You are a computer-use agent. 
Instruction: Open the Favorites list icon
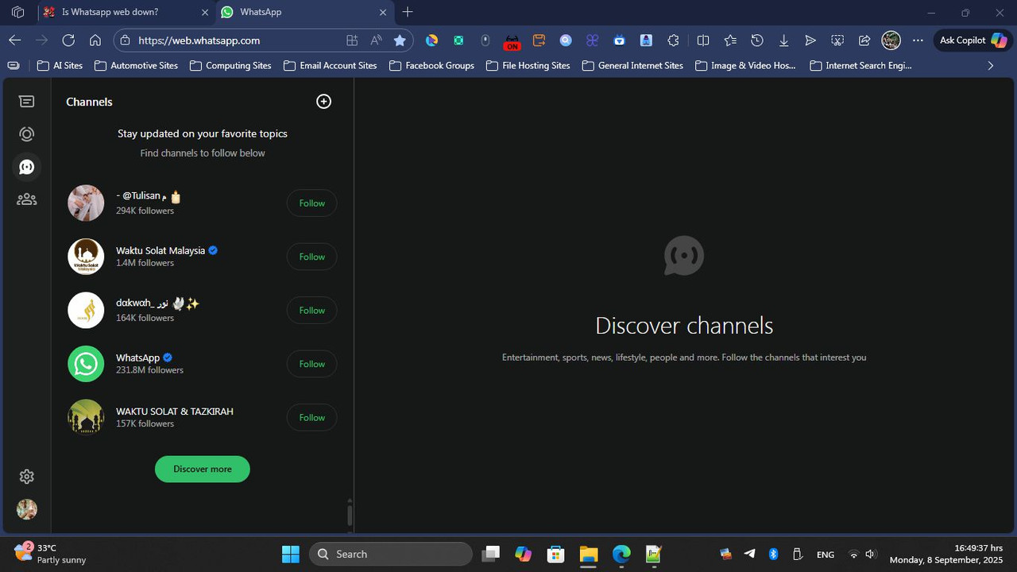click(x=730, y=40)
